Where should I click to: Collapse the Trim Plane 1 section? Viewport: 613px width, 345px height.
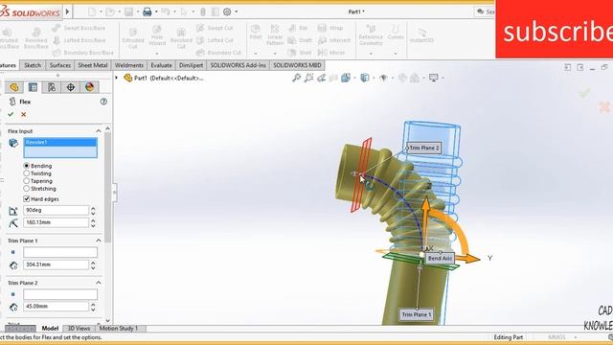[x=98, y=241]
